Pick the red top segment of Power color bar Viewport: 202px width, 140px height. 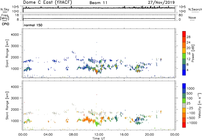184,34
